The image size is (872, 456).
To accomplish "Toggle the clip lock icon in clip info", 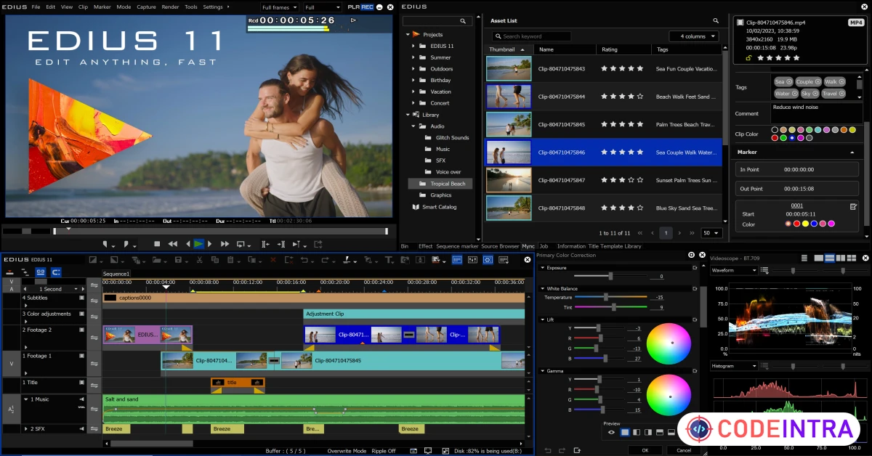I will tap(748, 57).
